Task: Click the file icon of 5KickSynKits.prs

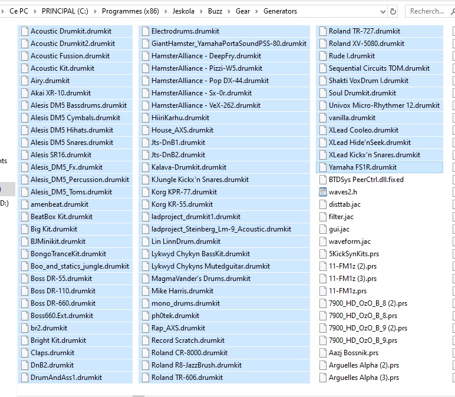Action: tap(322, 254)
